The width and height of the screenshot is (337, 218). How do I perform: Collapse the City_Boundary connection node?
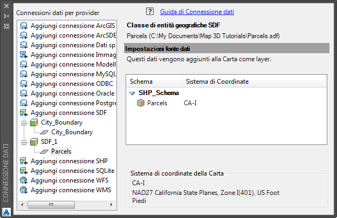(x=23, y=122)
